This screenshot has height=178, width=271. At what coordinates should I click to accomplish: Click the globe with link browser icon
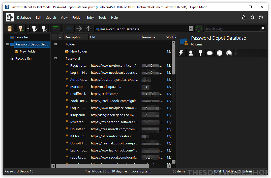point(229,53)
